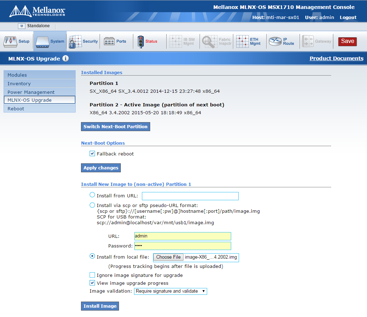Screen dimensions: 367x317
Task: Disable the Fallback reboot checkbox
Action: click(x=92, y=154)
